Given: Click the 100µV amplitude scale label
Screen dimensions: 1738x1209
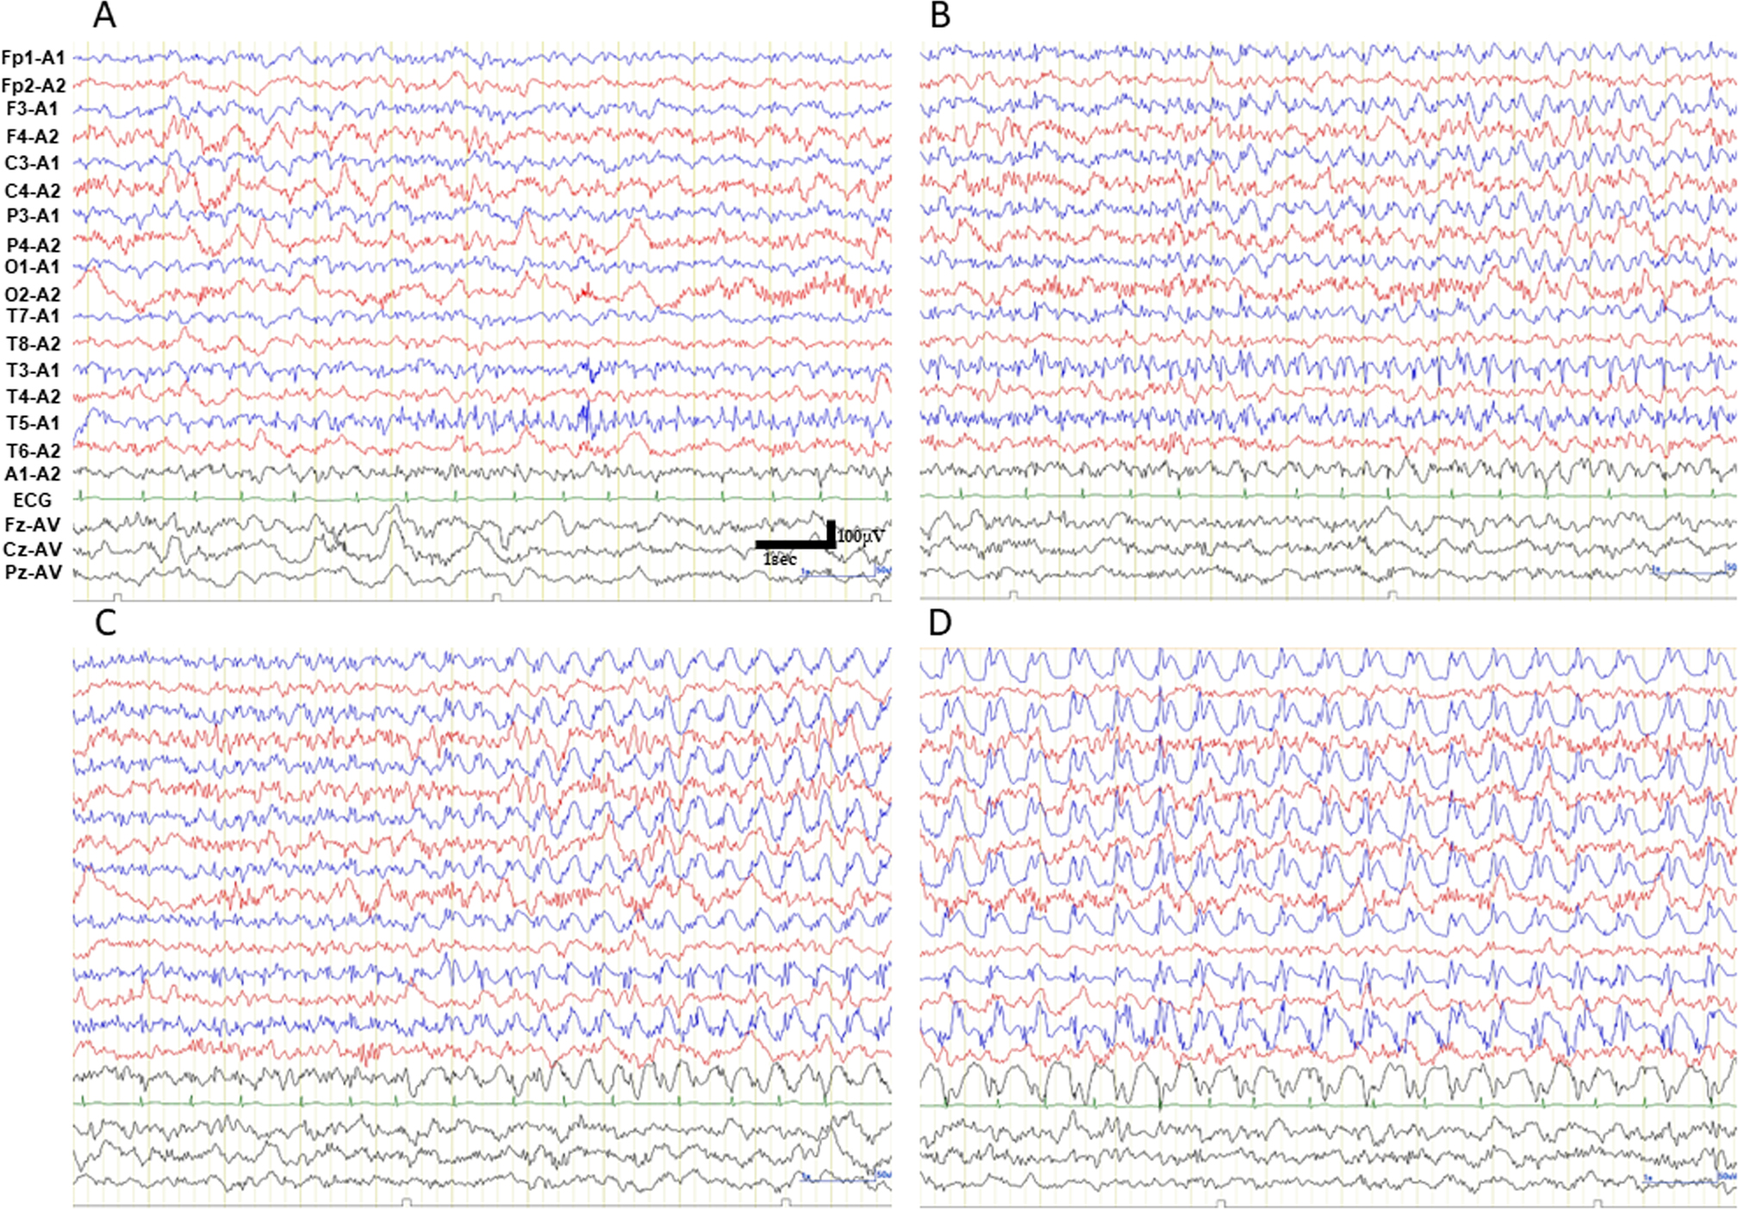Looking at the screenshot, I should [861, 536].
